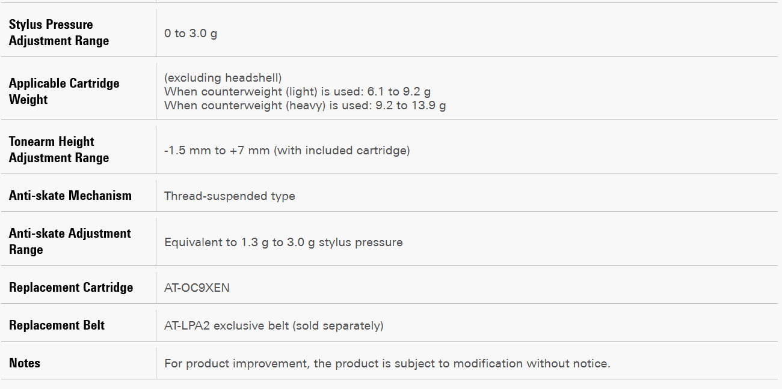Screen dimensions: 782x389
Task: Select the heavy counterweight 9.2 to 13.9 g line
Action: click(305, 106)
